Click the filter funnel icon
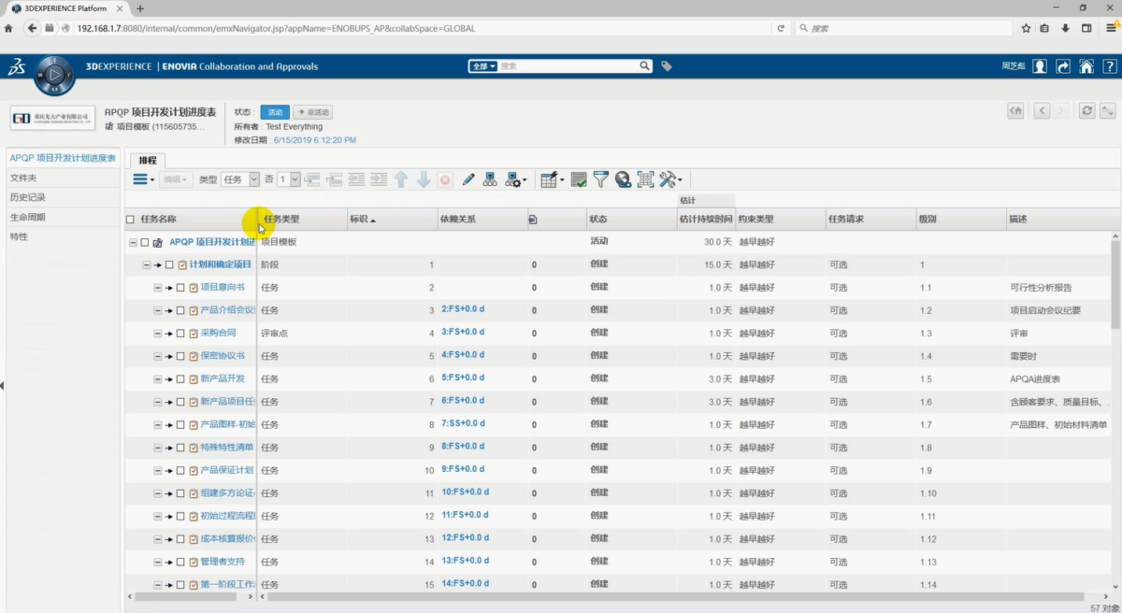The image size is (1122, 613). 601,179
